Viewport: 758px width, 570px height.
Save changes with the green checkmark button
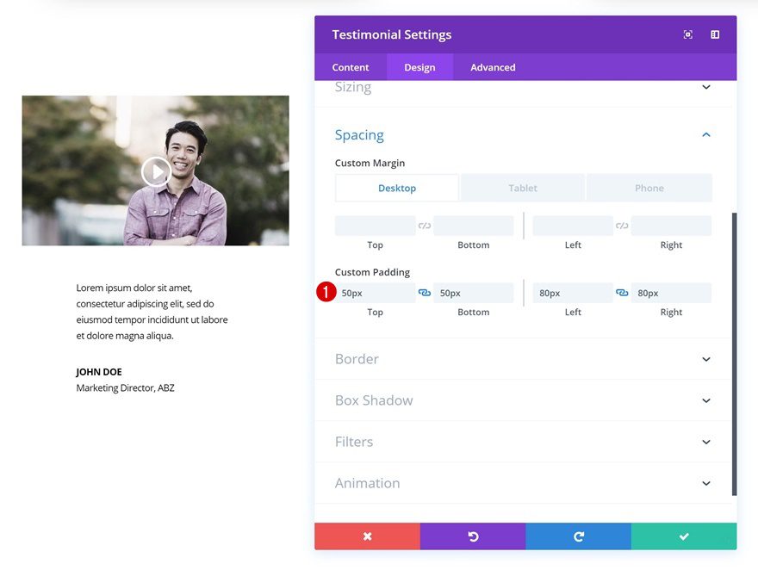point(683,536)
